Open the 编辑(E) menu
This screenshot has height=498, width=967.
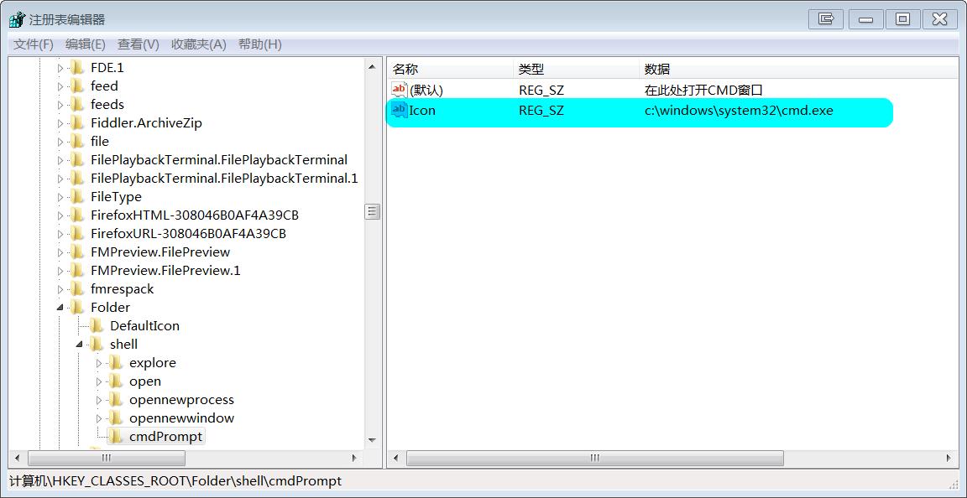tap(85, 44)
